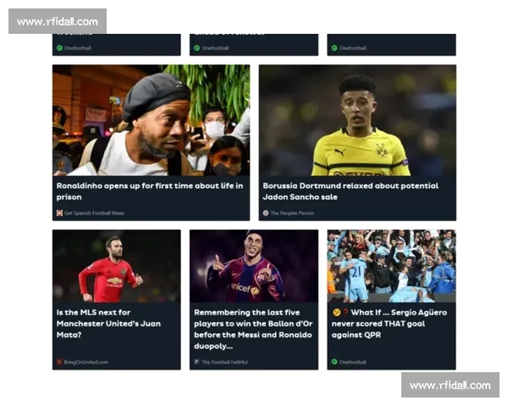Open Borussia Dortmund Jadon Sancho sale headline
Screen dimensions: 508x406
351,191
